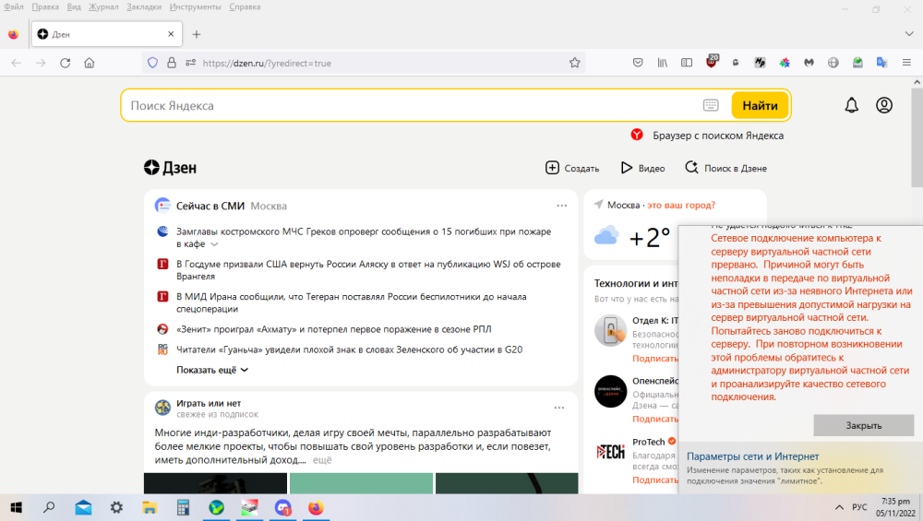The height and width of the screenshot is (521, 923).
Task: Expand the Kostroma MChS news item chevron
Action: [x=214, y=244]
